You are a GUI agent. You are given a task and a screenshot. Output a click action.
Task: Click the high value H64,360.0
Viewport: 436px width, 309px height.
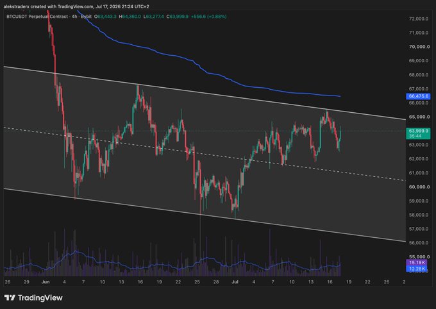tap(130, 17)
